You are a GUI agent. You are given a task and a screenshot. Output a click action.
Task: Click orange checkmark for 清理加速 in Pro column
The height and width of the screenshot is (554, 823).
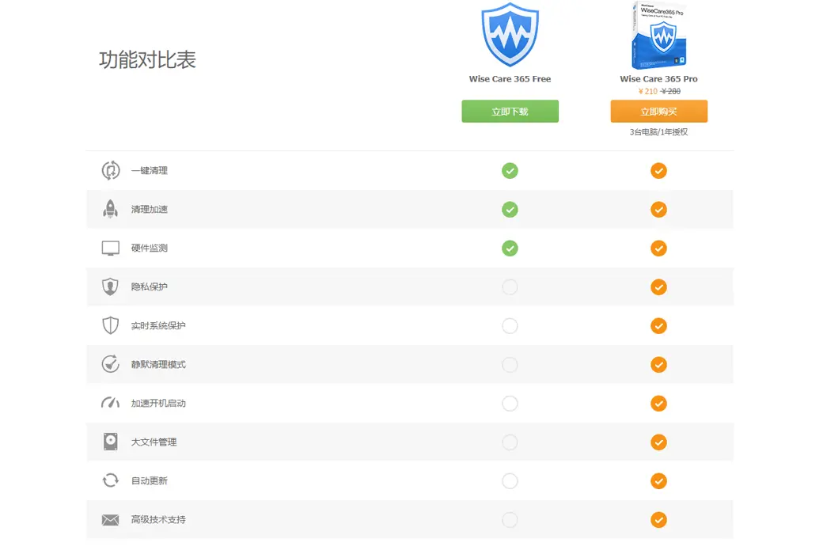pos(658,210)
